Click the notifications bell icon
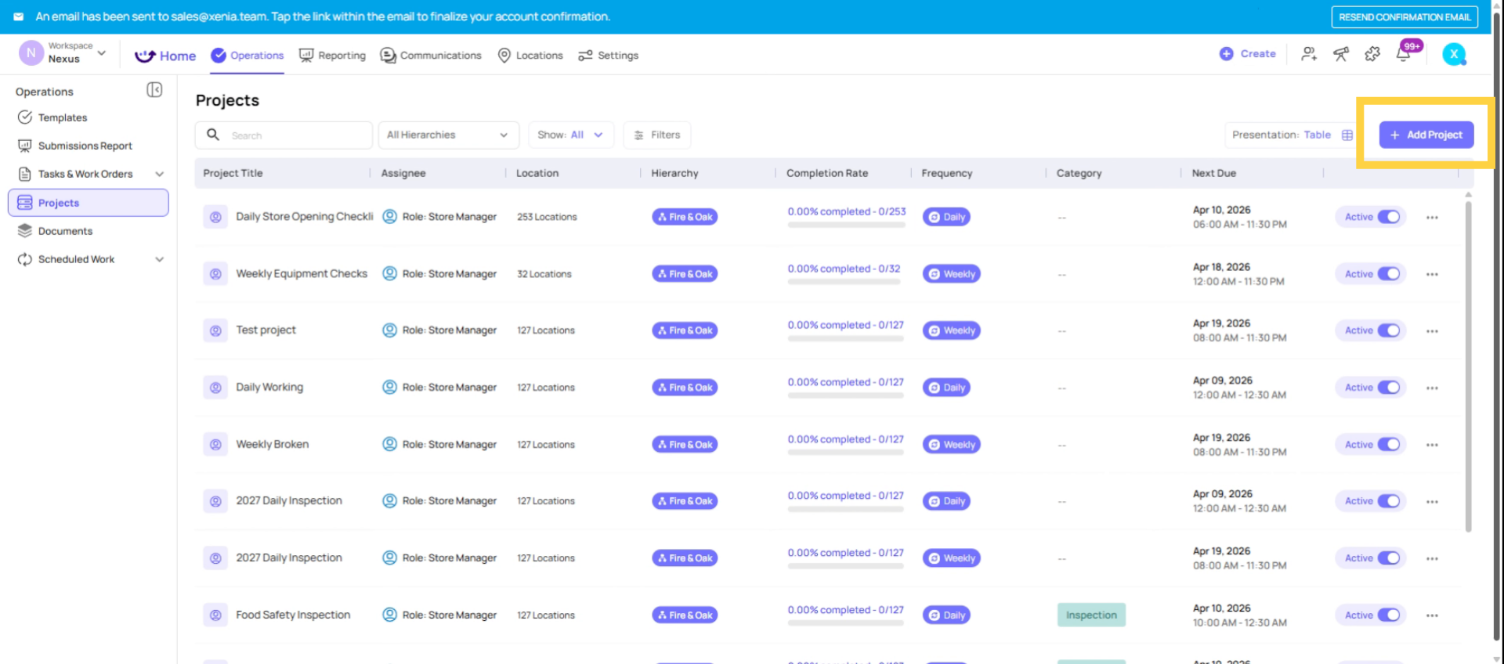The width and height of the screenshot is (1504, 664). (1404, 54)
